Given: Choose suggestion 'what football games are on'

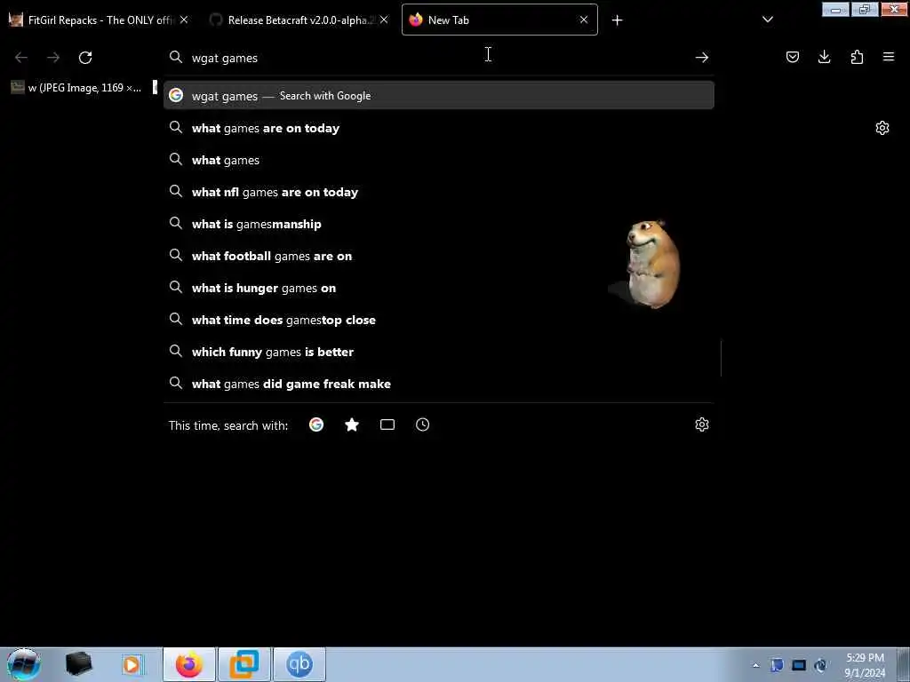Looking at the screenshot, I should tap(439, 256).
